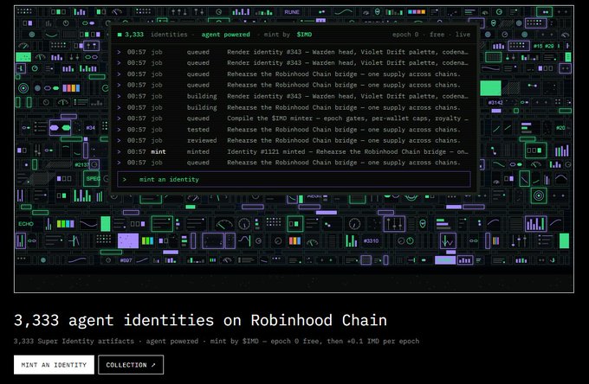Image resolution: width=589 pixels, height=384 pixels.
Task: Open the COLLECTION external link button
Action: pyautogui.click(x=131, y=364)
